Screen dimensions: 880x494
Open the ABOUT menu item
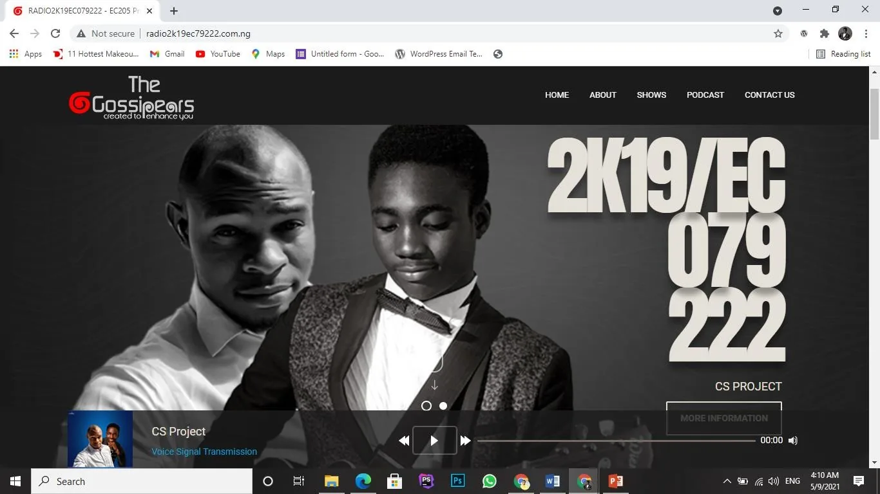click(x=603, y=95)
